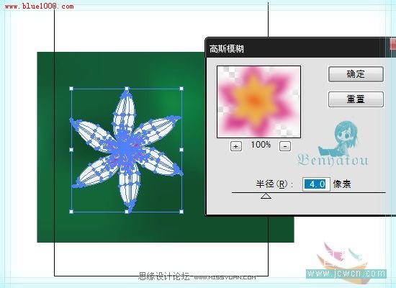
Task: Click bottom-right bounding box handle of flower
Action: pos(181,212)
